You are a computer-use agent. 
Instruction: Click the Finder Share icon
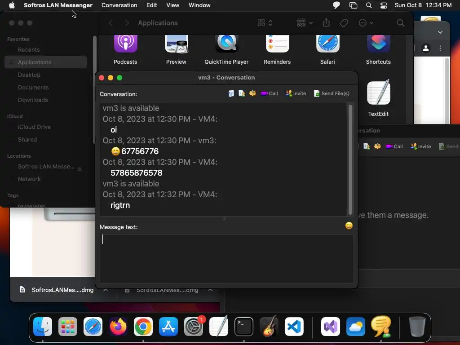point(326,22)
